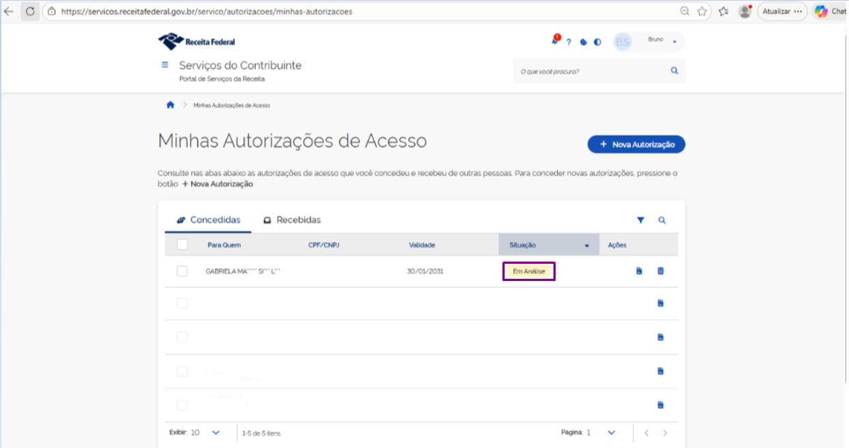Open the Página number dropdown
Screen dimensions: 849x448
(611, 432)
